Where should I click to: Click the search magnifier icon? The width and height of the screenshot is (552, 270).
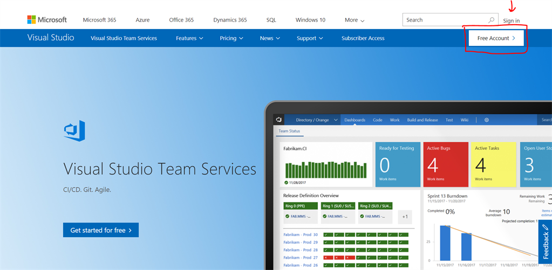coord(491,20)
